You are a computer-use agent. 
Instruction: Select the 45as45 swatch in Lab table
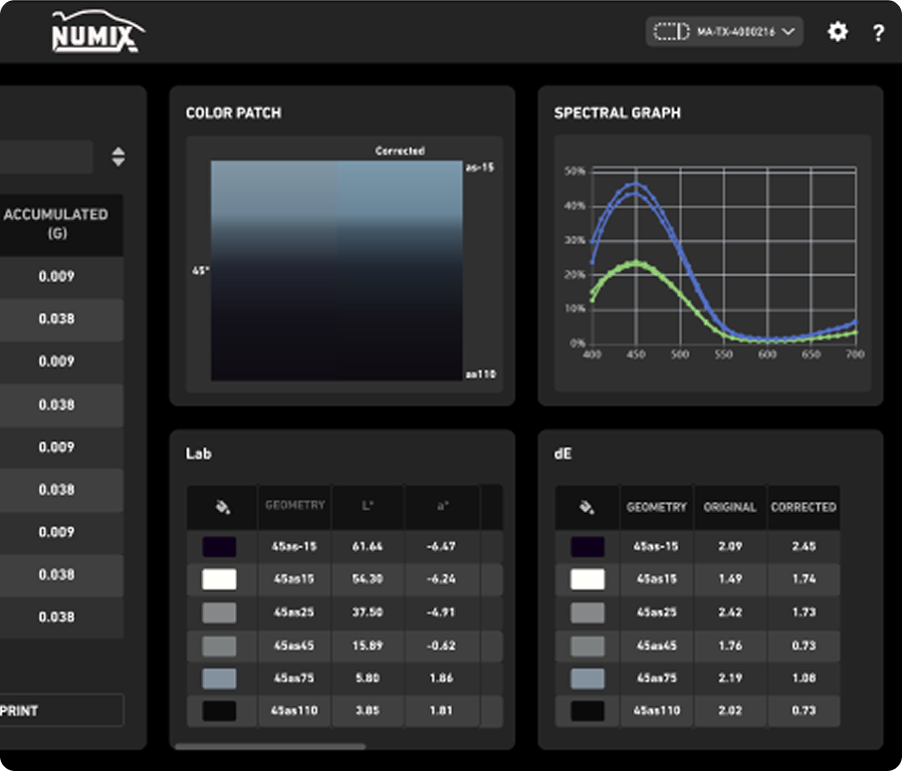[219, 646]
